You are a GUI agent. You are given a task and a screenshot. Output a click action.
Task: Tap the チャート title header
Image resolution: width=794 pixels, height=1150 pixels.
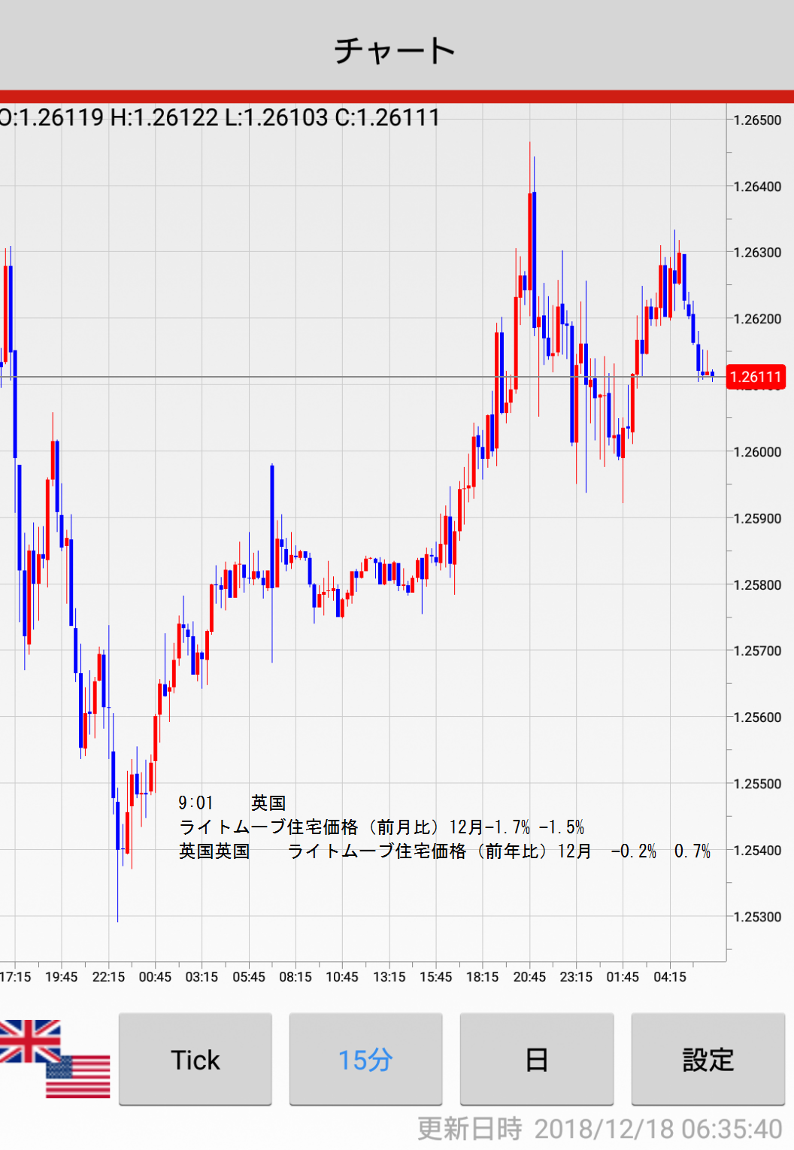395,50
